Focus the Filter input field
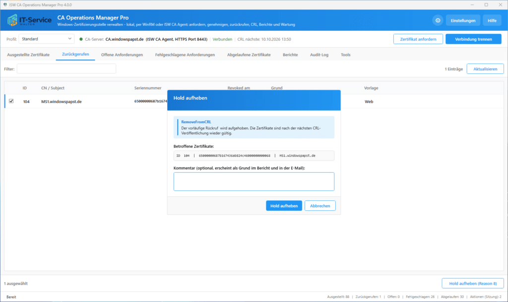508x302 pixels. pyautogui.click(x=66, y=68)
